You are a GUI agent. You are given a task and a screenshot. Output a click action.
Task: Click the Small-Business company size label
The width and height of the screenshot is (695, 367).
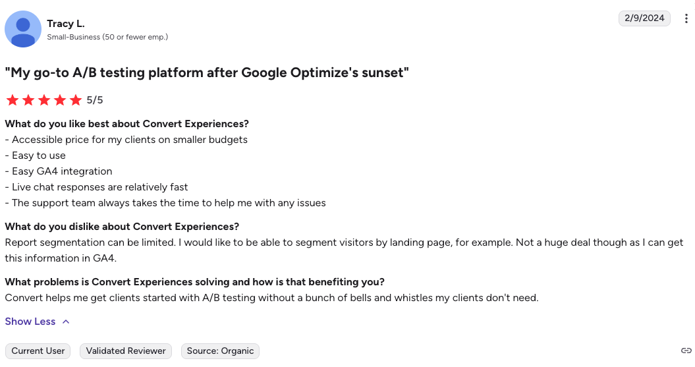tap(107, 38)
